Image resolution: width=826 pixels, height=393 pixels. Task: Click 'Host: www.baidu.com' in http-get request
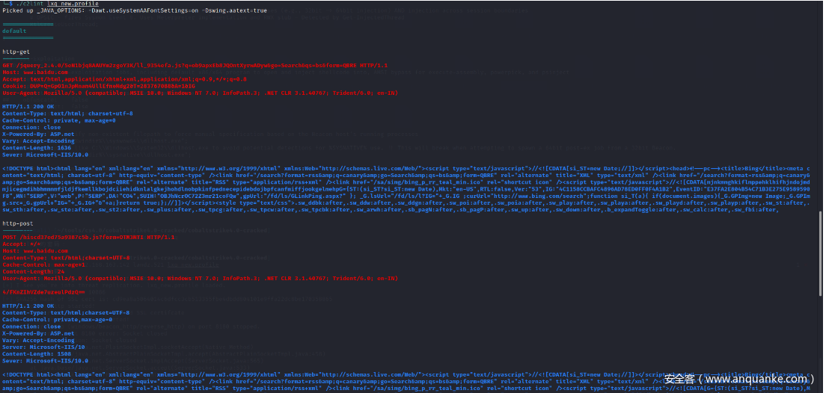pyautogui.click(x=34, y=72)
